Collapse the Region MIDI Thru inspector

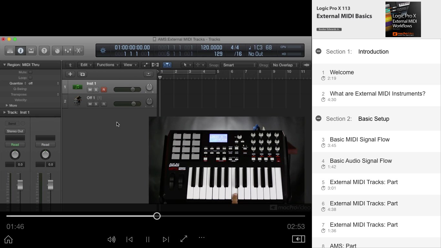5,65
